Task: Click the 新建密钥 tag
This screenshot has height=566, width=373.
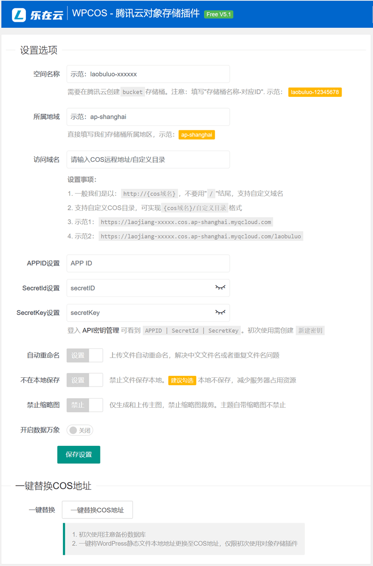Action: [x=310, y=330]
